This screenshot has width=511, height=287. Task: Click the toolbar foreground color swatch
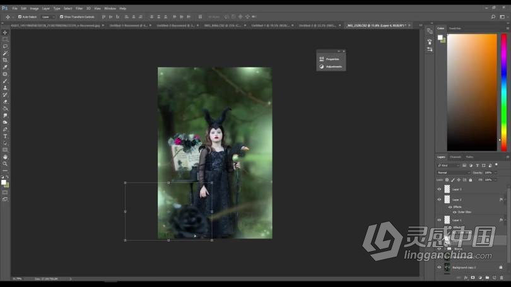point(3,182)
